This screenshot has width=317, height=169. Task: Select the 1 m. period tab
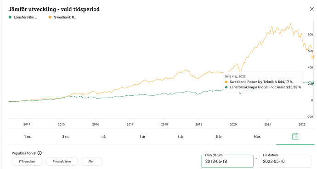pos(28,137)
